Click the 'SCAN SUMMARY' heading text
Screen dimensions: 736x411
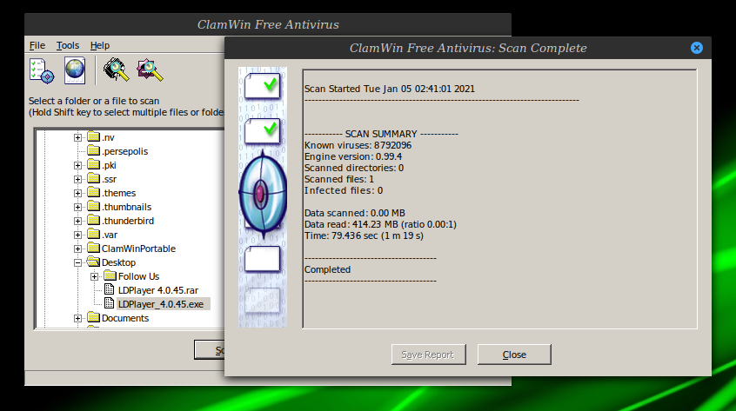[381, 134]
